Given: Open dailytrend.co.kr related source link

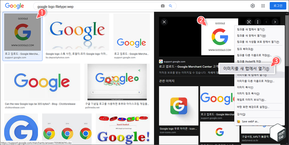Looking at the screenshot, I should (x=250, y=141).
